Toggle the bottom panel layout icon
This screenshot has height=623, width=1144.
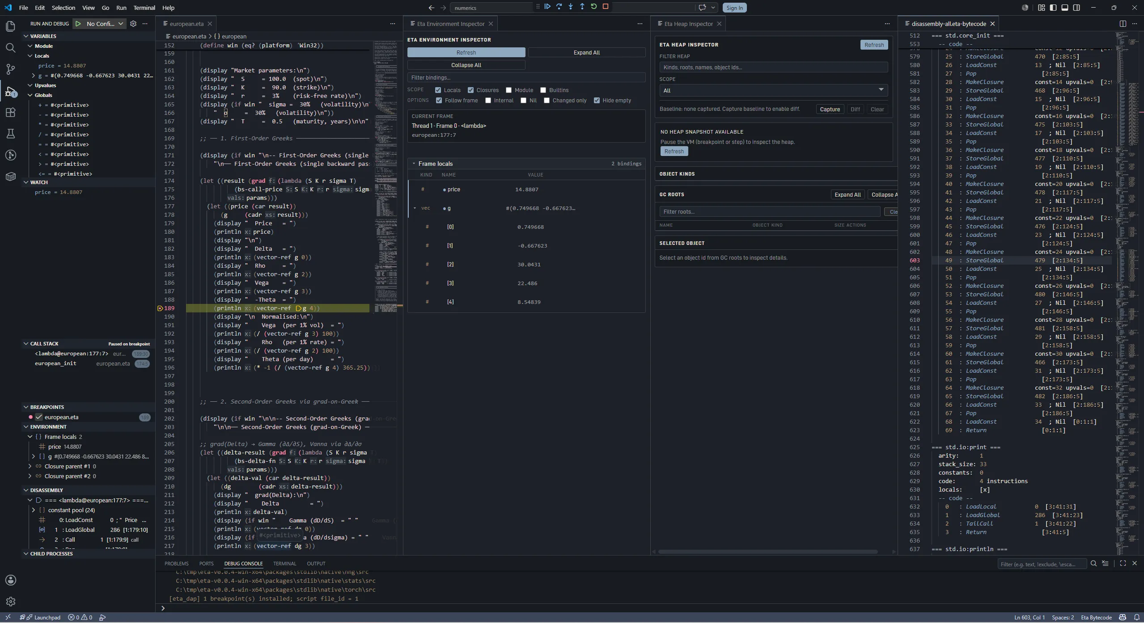click(x=1065, y=8)
